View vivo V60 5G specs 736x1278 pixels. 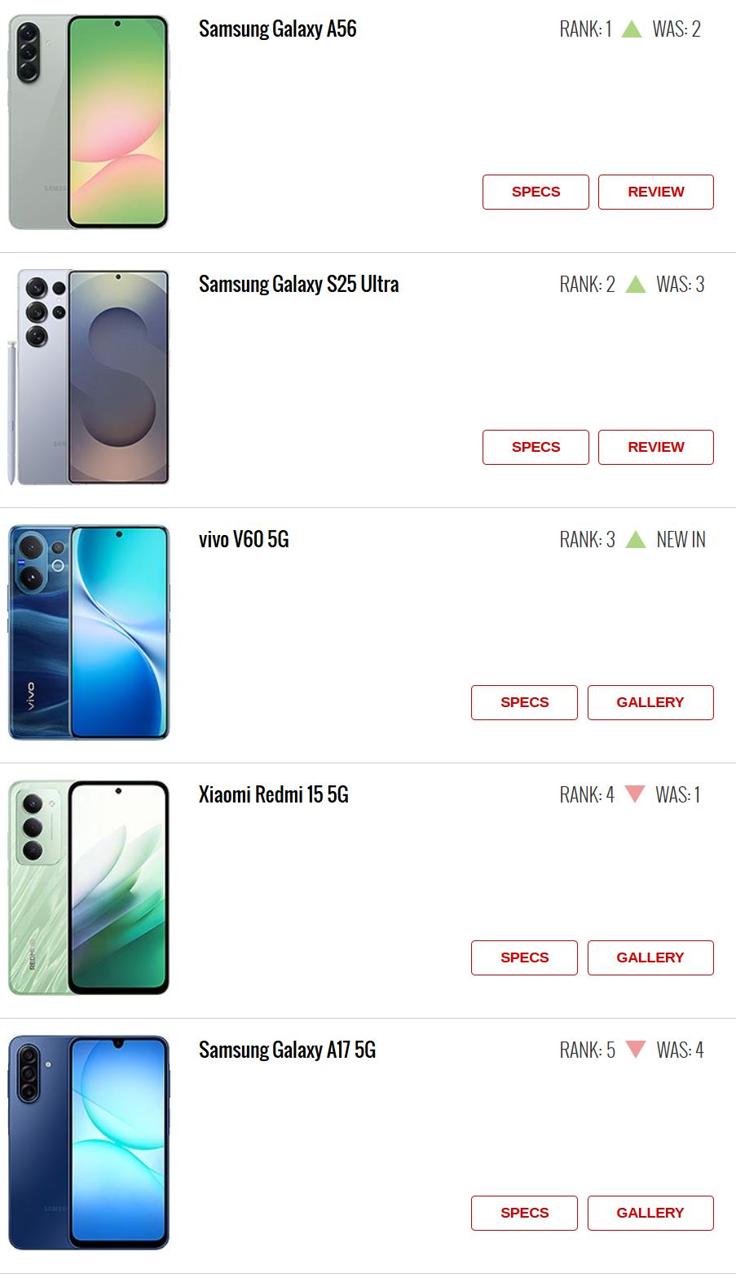(x=524, y=702)
